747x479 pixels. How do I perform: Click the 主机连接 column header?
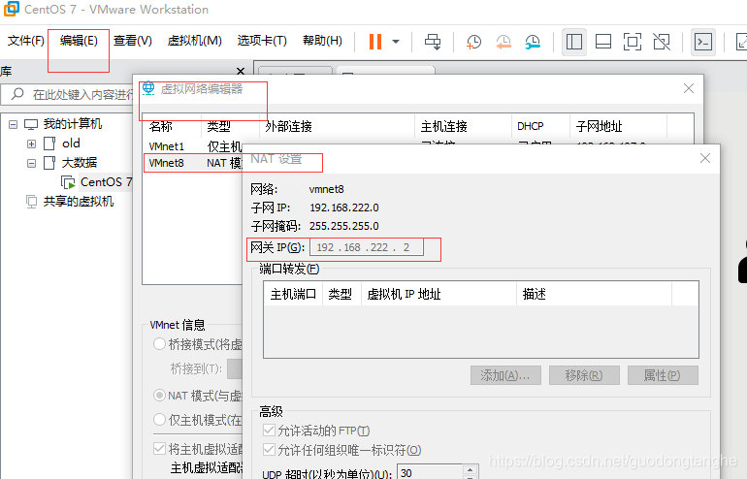tap(463, 126)
